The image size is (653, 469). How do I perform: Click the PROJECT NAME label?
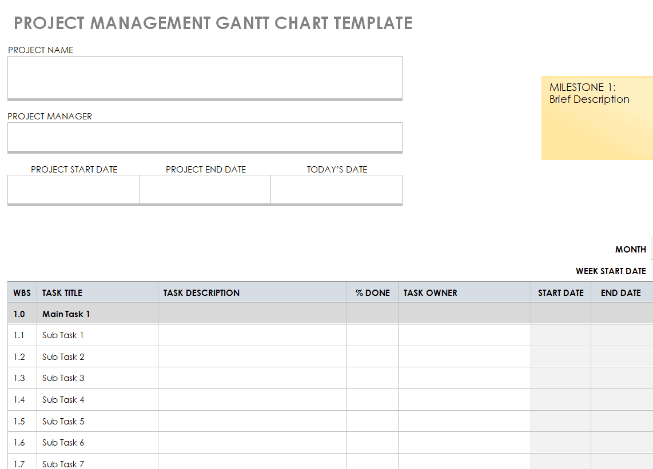41,50
